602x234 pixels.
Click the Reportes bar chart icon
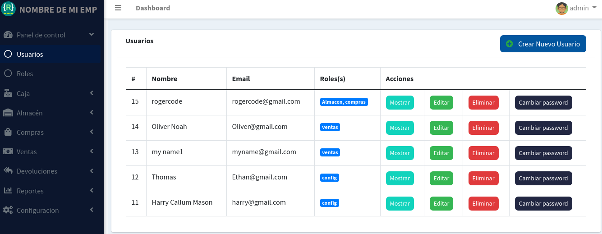tap(8, 190)
